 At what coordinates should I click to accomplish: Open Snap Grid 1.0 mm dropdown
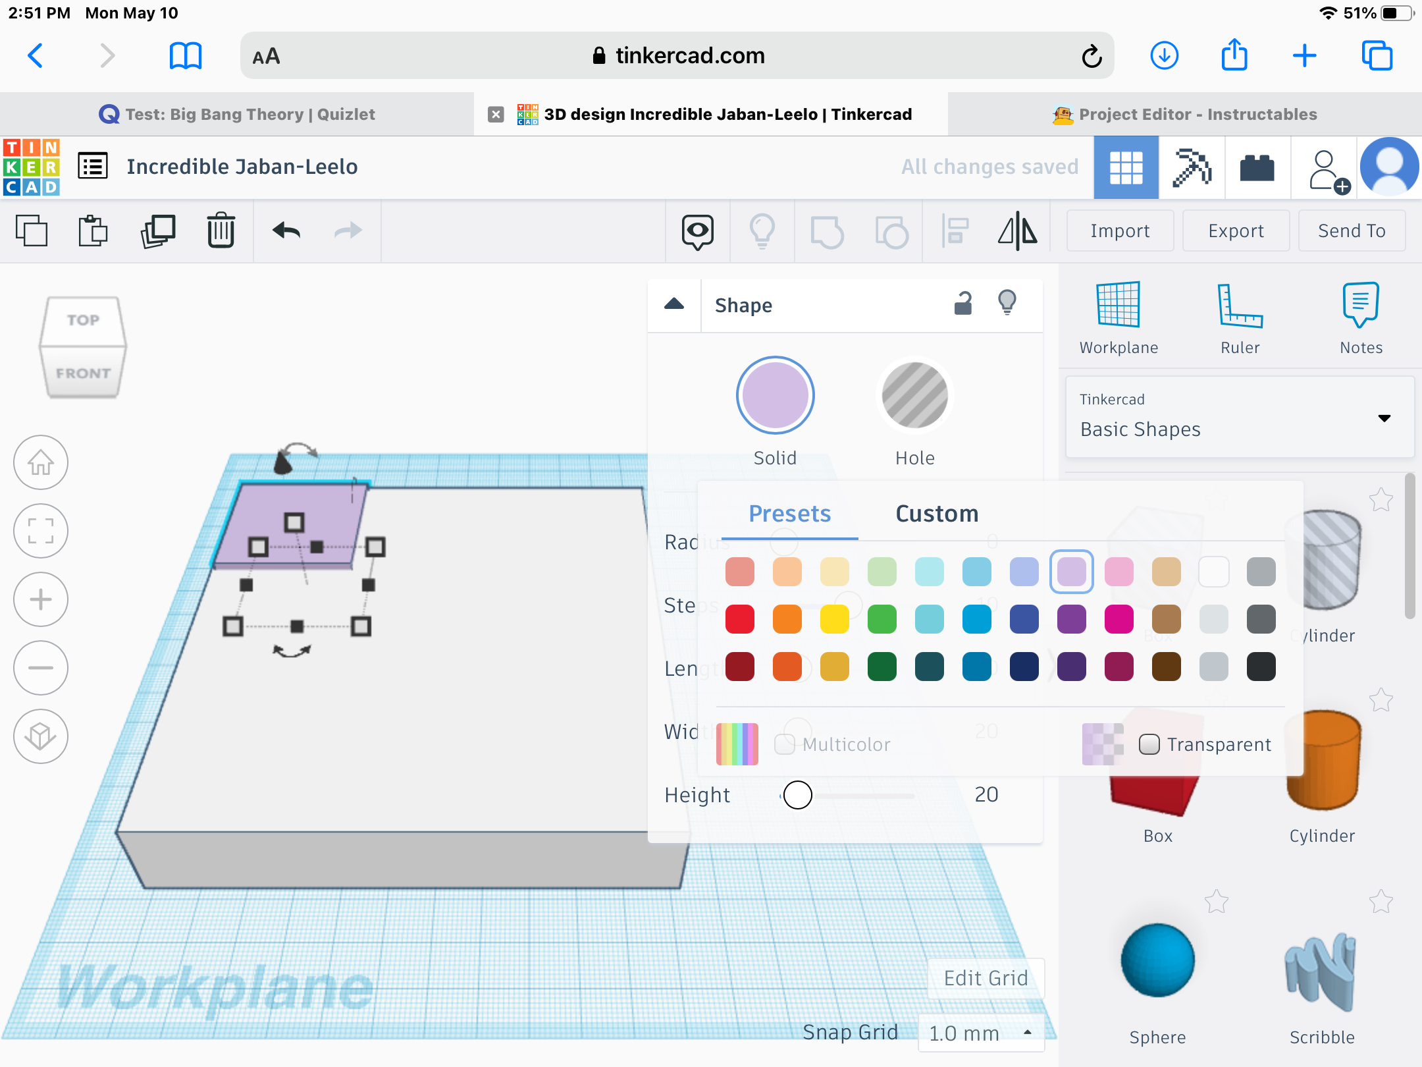(980, 1033)
